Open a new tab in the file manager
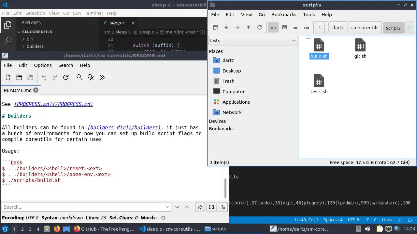The height and width of the screenshot is (234, 417). point(215,27)
